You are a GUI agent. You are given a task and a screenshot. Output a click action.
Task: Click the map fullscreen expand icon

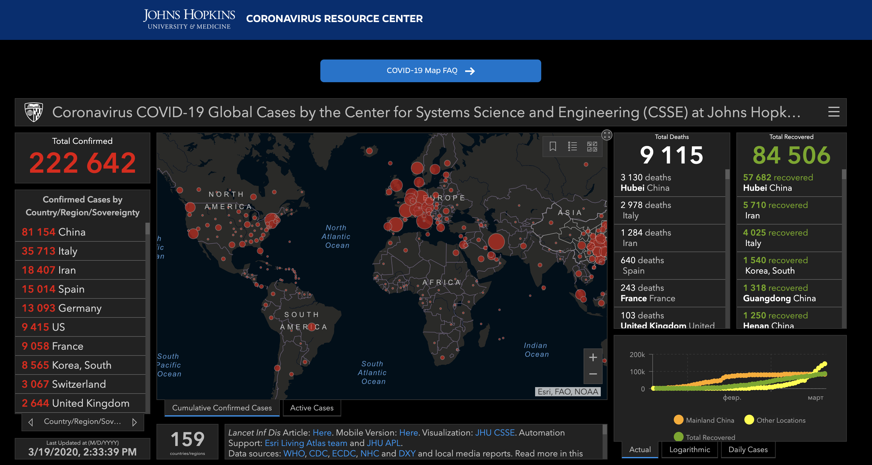[607, 135]
